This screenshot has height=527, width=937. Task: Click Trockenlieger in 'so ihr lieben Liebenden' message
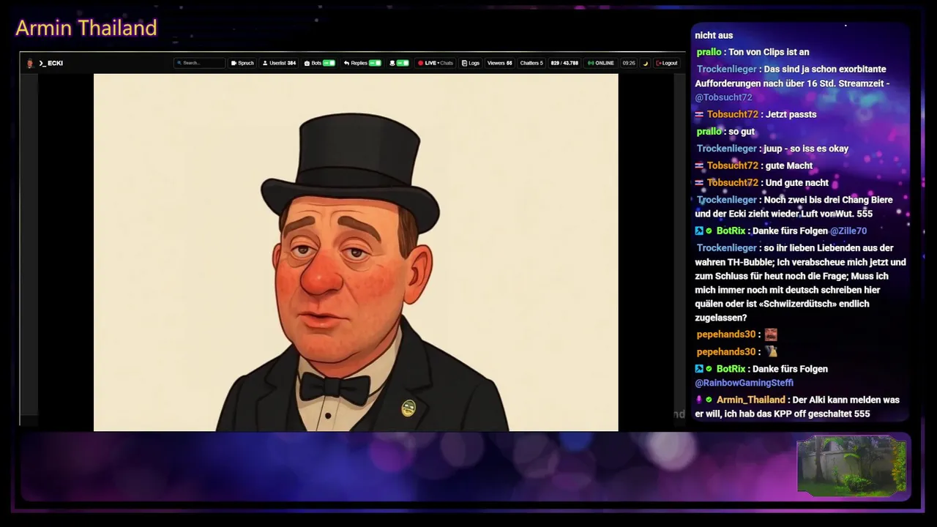[726, 248]
